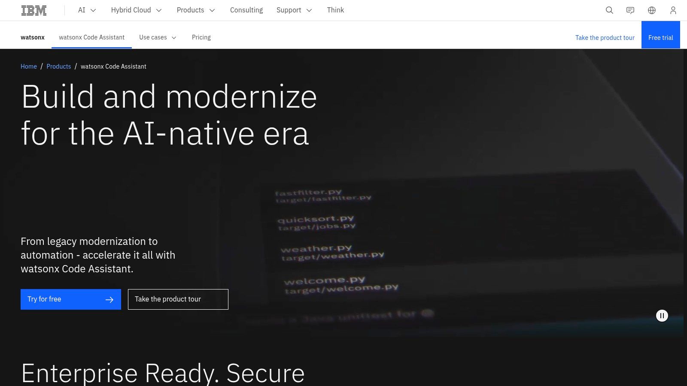The image size is (687, 386).
Task: Expand the Use cases dropdown
Action: [158, 37]
